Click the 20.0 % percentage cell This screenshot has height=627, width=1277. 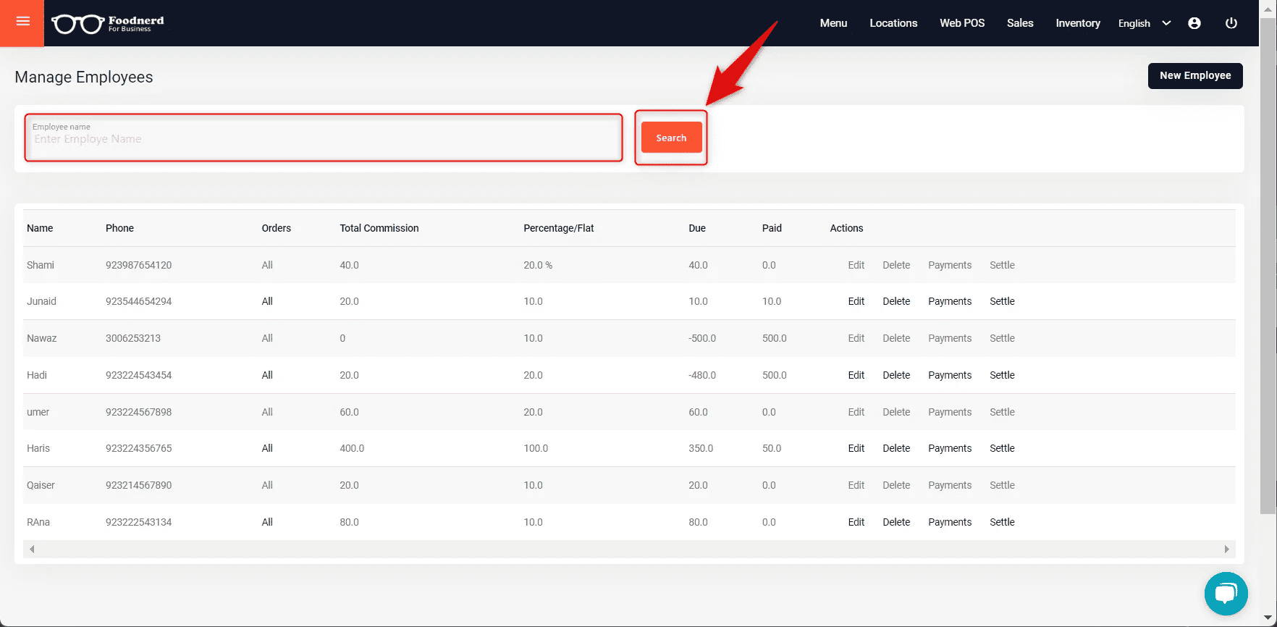538,265
